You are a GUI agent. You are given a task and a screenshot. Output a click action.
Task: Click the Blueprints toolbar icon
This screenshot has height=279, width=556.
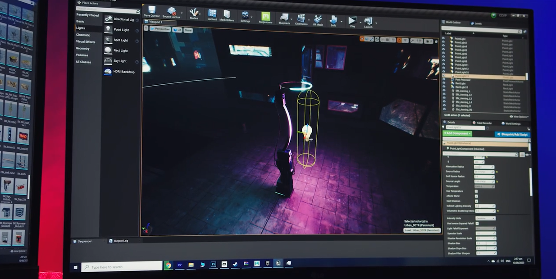284,18
